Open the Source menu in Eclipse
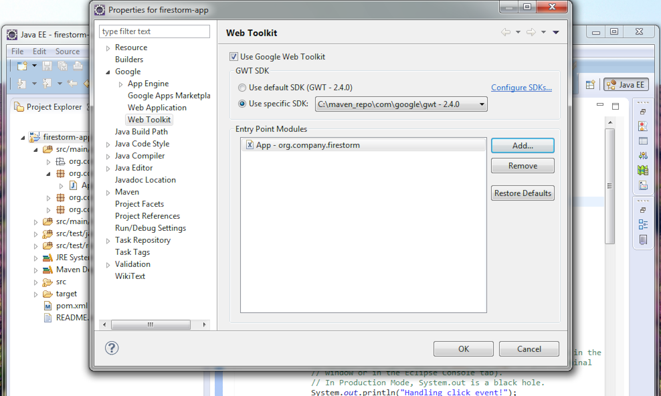The height and width of the screenshot is (396, 661). point(68,52)
